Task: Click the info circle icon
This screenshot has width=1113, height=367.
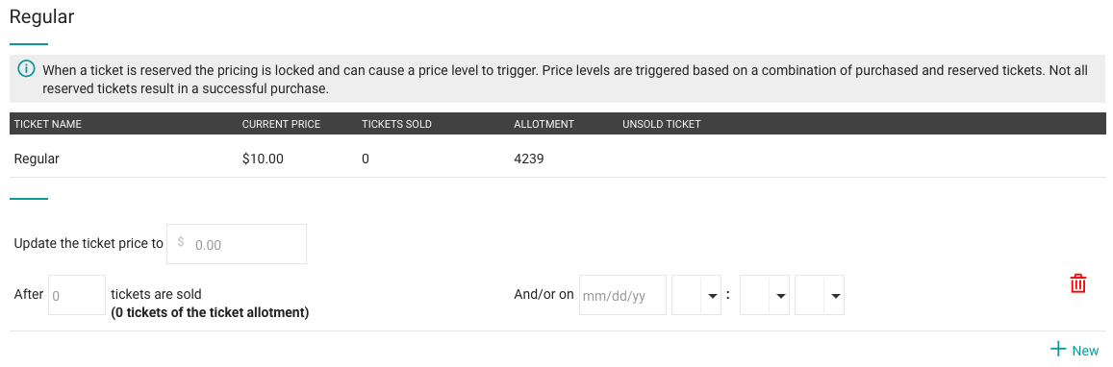Action: point(26,69)
